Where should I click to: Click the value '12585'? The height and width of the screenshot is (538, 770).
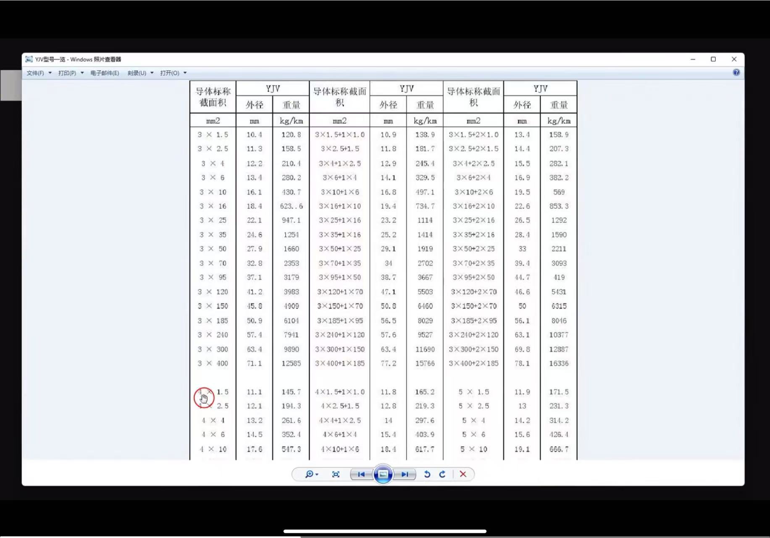[291, 363]
